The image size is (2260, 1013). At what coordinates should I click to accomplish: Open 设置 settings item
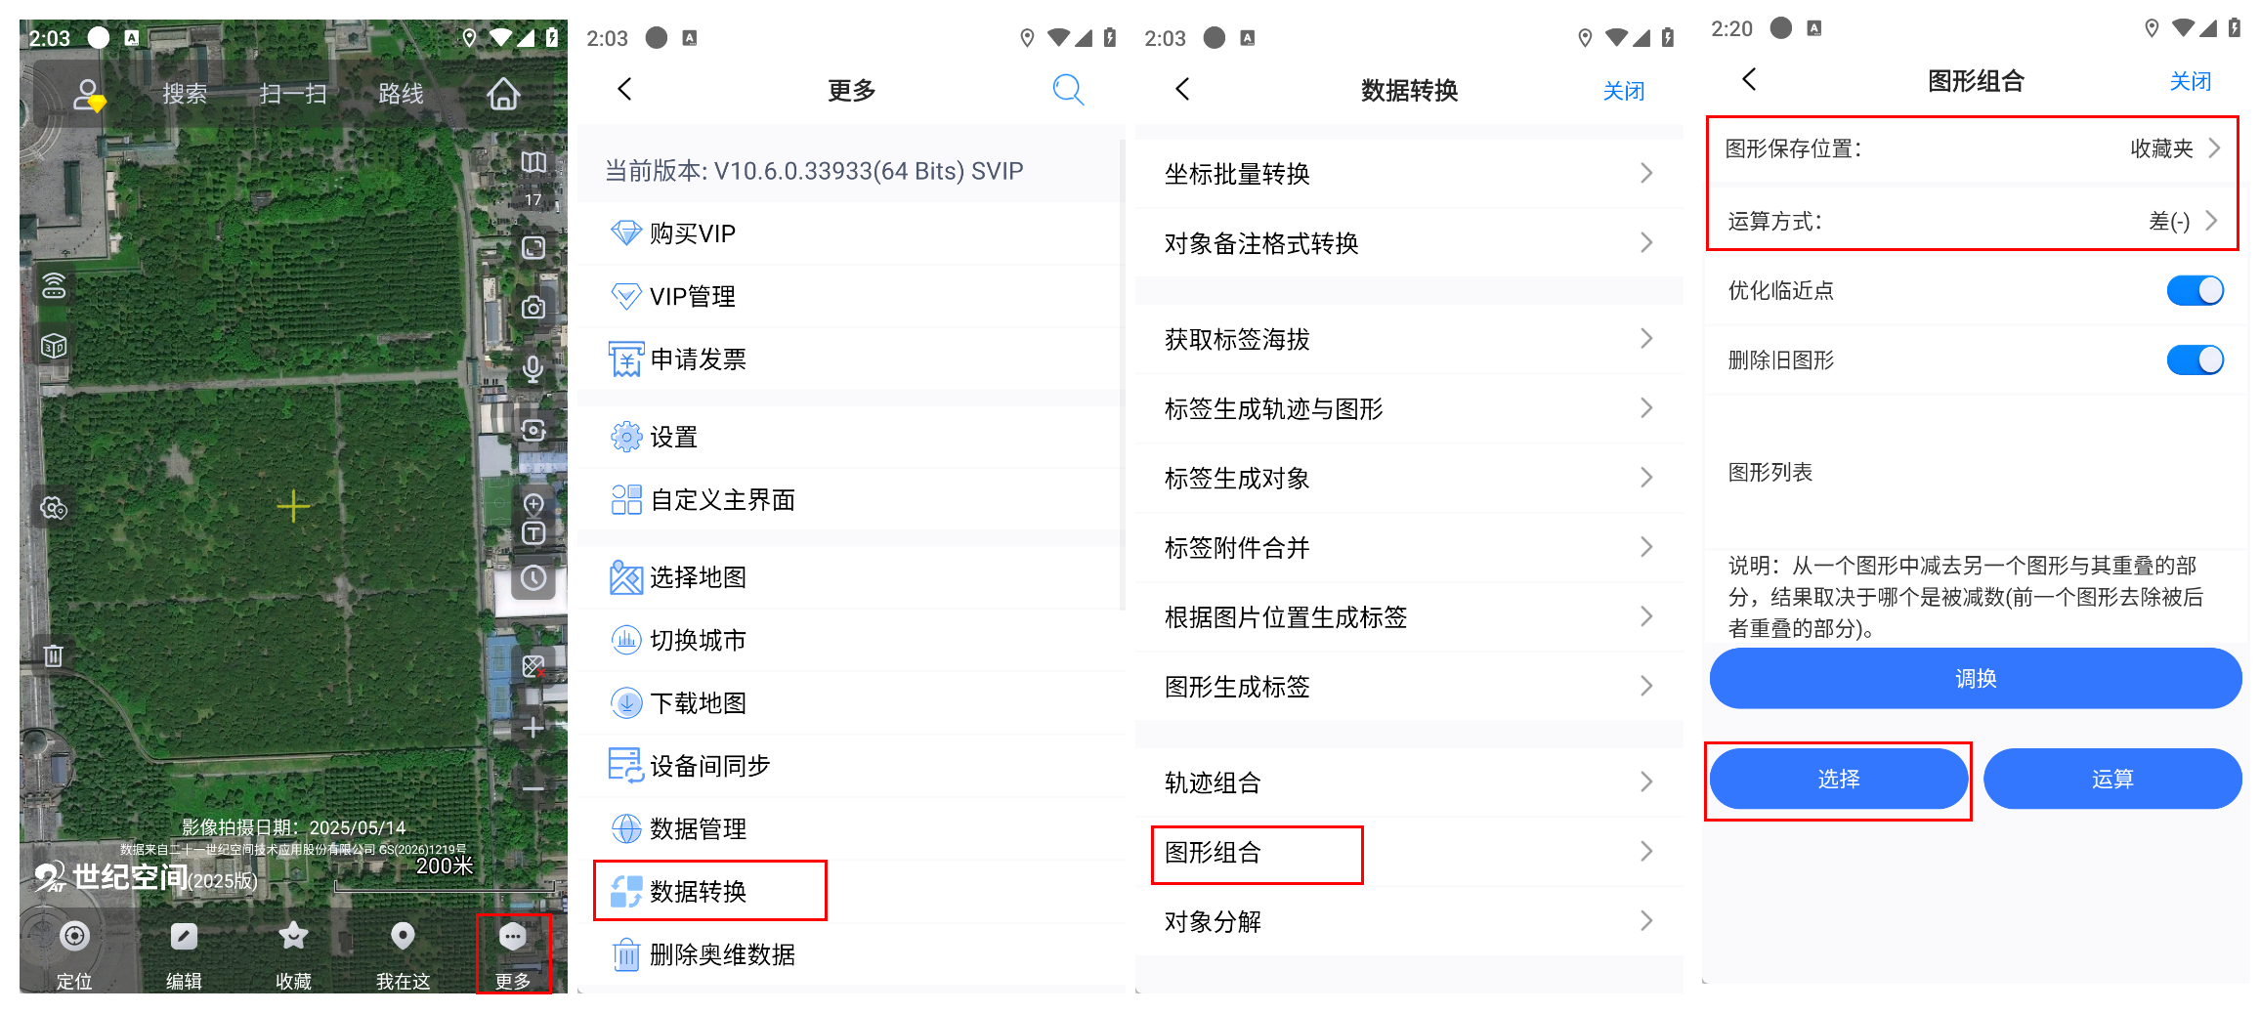coord(850,437)
